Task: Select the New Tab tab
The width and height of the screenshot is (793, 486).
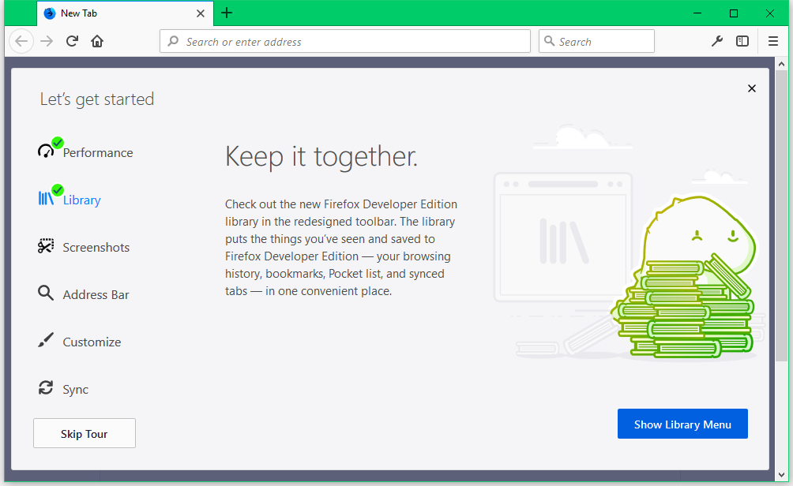Action: tap(126, 13)
